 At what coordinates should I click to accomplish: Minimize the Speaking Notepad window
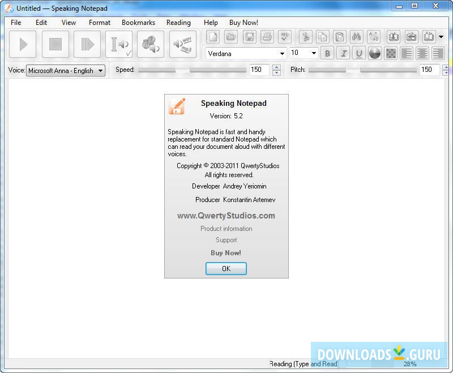(x=399, y=6)
